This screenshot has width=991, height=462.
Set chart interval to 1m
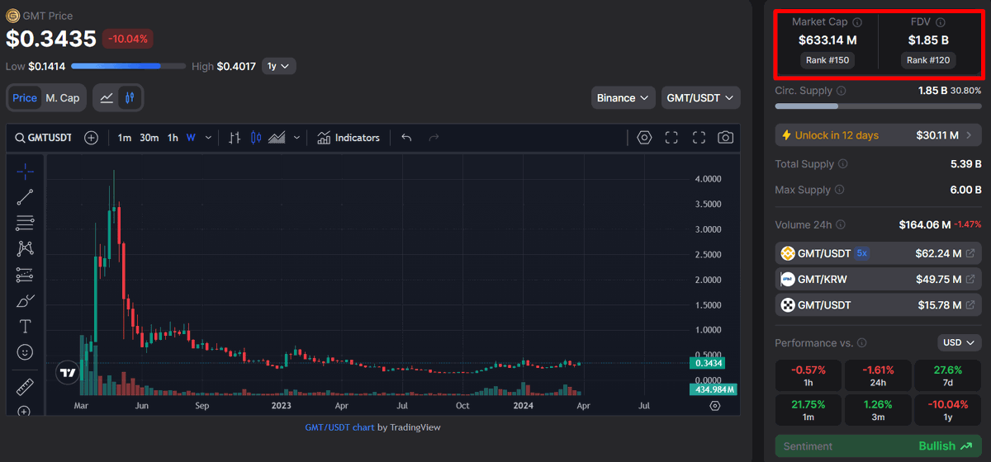pyautogui.click(x=125, y=138)
